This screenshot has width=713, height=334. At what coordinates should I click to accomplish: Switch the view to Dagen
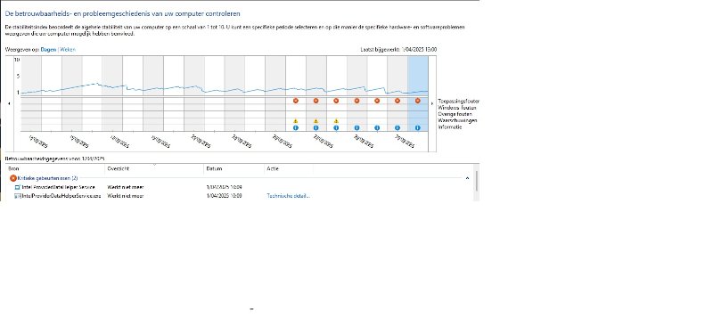click(49, 50)
